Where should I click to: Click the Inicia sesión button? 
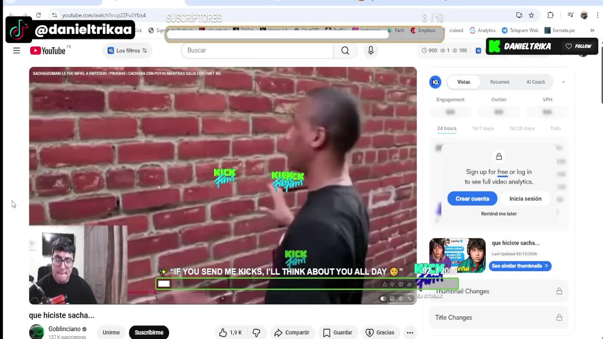525,199
